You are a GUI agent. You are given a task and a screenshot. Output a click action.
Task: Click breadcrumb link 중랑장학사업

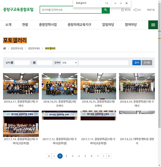click(x=17, y=49)
